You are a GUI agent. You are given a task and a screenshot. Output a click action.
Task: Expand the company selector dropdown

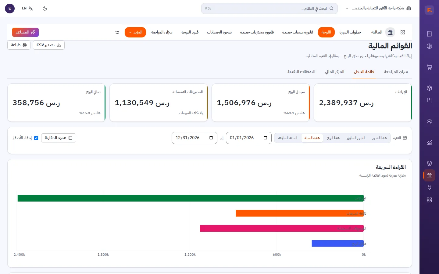click(x=378, y=9)
